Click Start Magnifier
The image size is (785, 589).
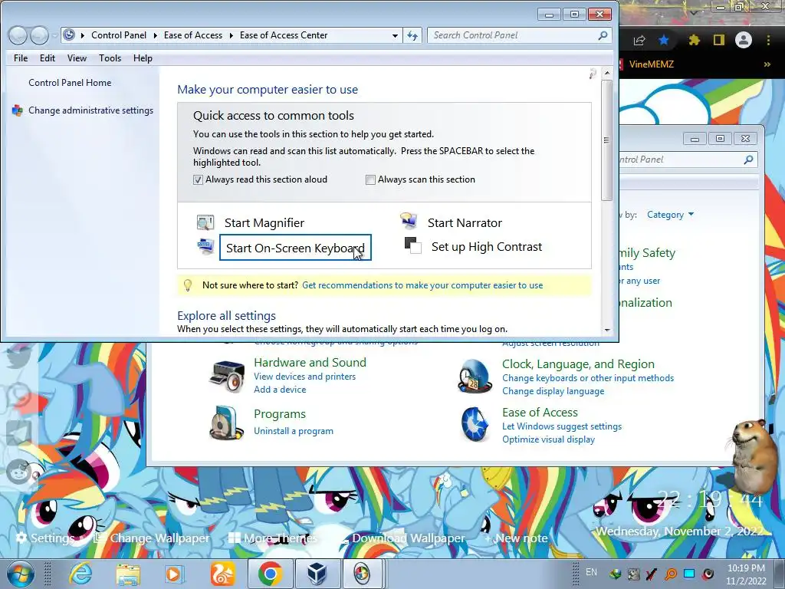[264, 223]
